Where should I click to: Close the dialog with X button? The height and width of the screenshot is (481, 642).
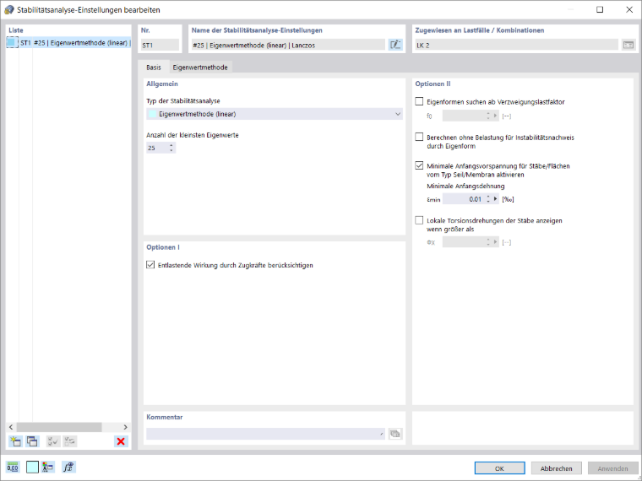[629, 9]
